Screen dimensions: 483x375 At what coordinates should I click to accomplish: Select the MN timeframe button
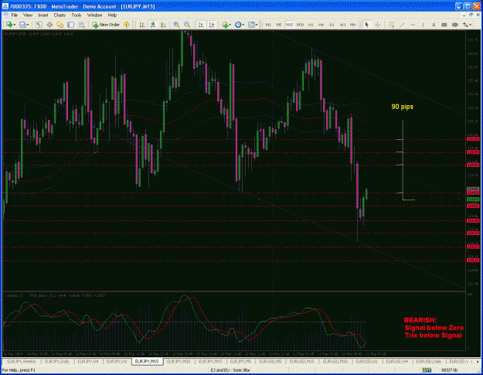tap(353, 25)
